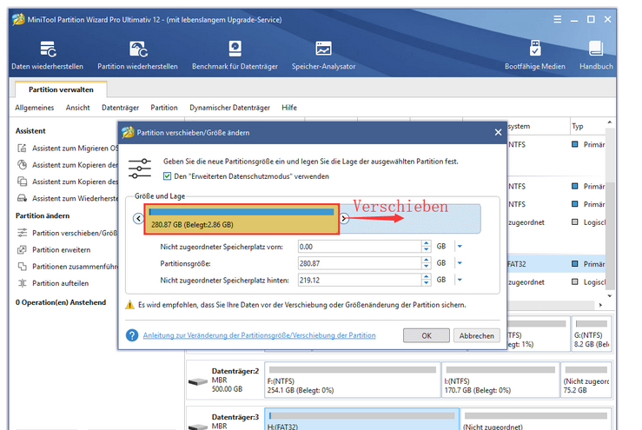
Task: Open unit dropdown for Speicherplatz vorn
Action: click(x=460, y=246)
